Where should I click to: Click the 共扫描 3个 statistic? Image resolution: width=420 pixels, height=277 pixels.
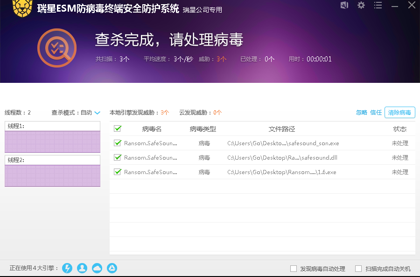point(112,59)
